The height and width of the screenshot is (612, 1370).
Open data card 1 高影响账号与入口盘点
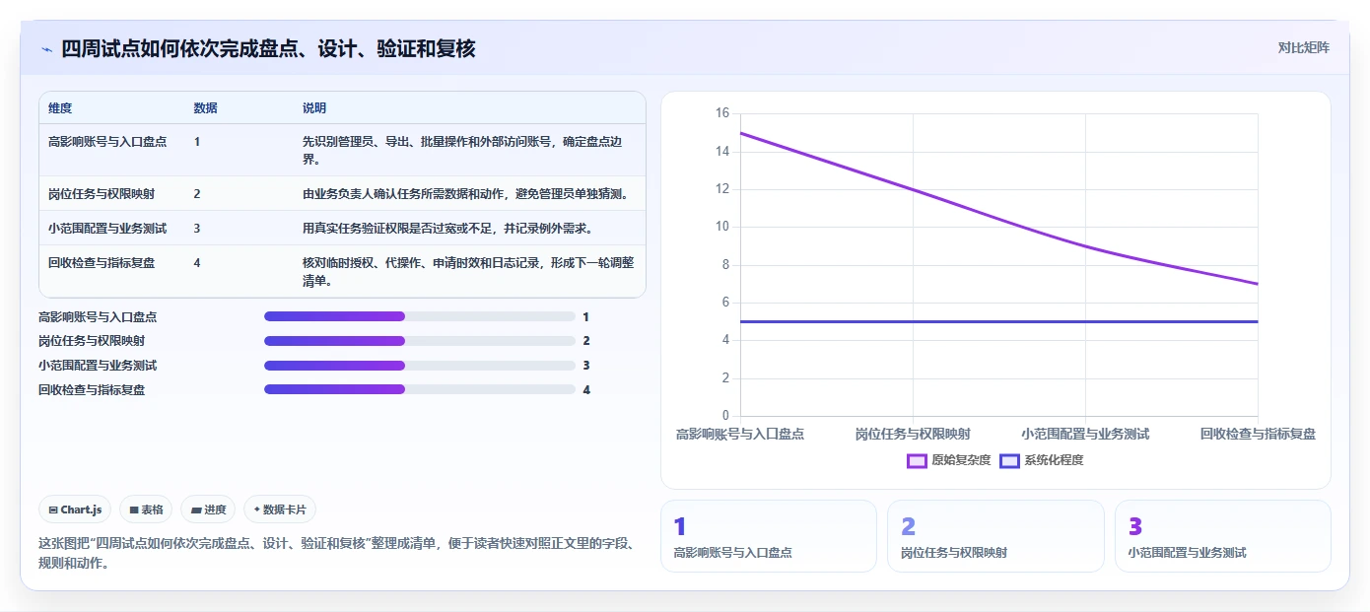click(x=768, y=536)
